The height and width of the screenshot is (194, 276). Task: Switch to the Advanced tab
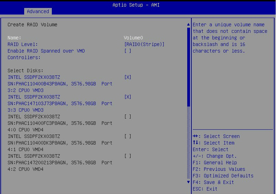click(x=38, y=11)
